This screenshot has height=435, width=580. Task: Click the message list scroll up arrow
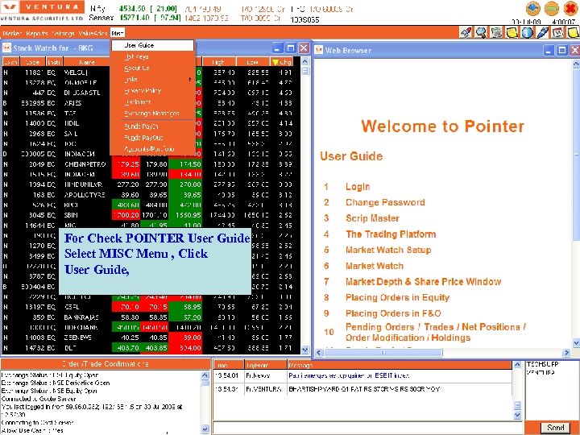[517, 365]
